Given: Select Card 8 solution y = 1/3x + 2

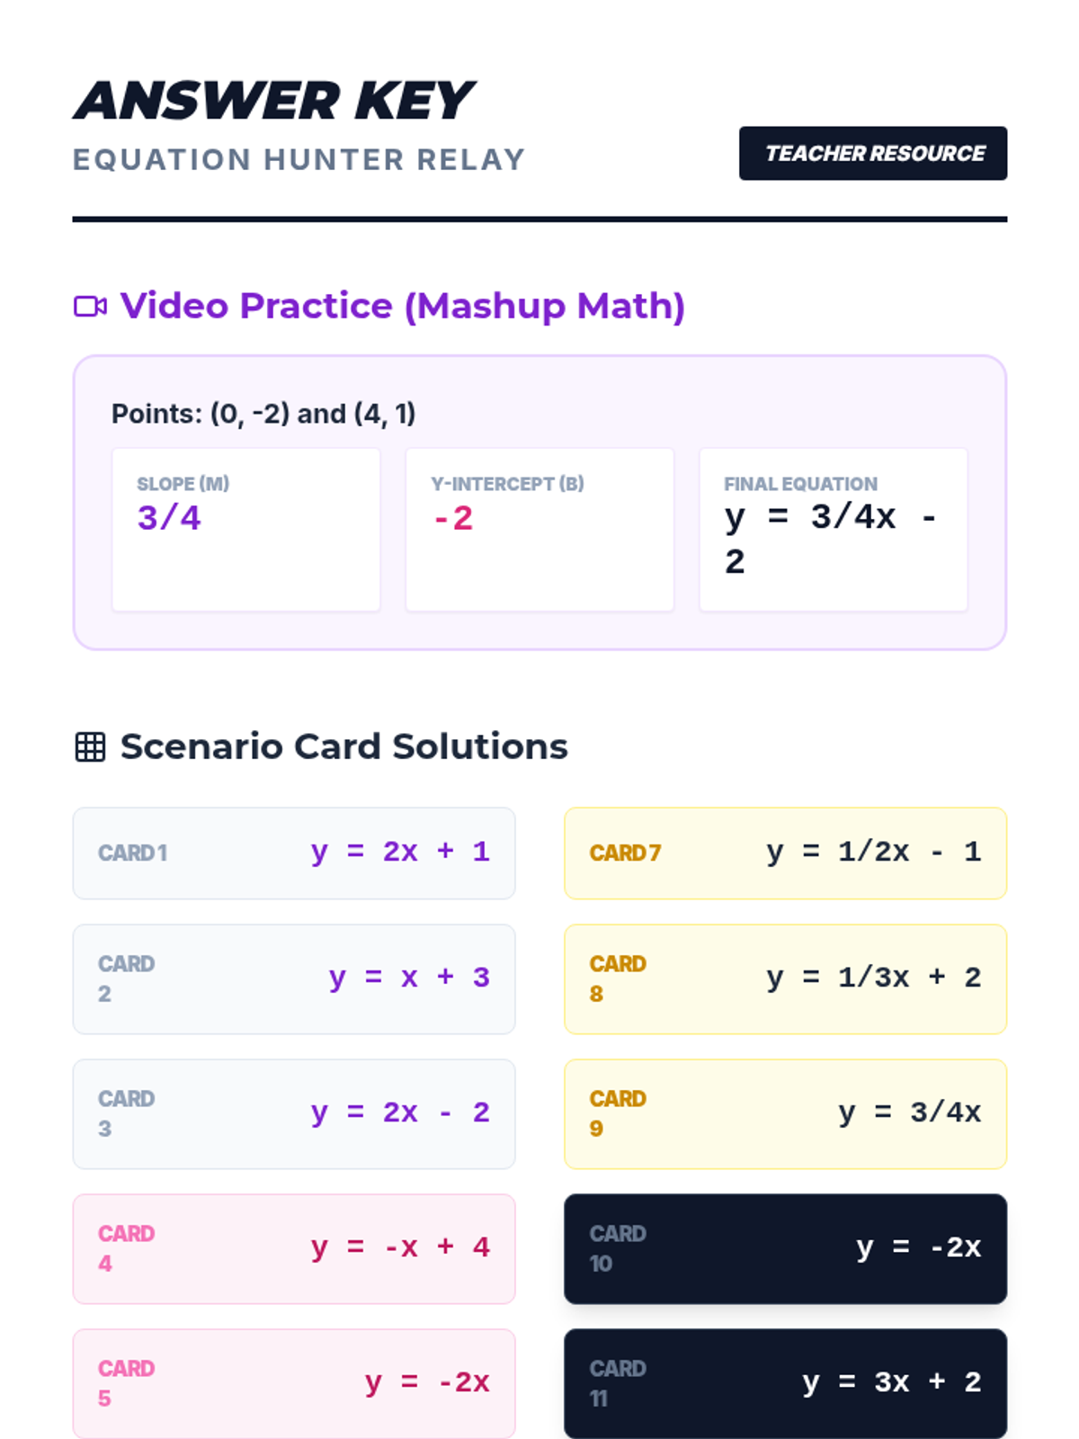Looking at the screenshot, I should click(785, 979).
